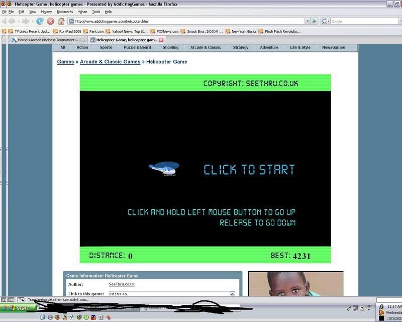
Task: Open the Bookmarks menu
Action: 65,12
